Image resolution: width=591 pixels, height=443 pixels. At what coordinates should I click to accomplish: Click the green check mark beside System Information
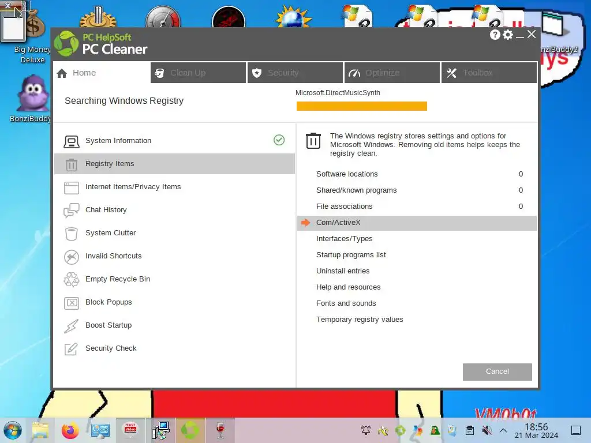[279, 140]
